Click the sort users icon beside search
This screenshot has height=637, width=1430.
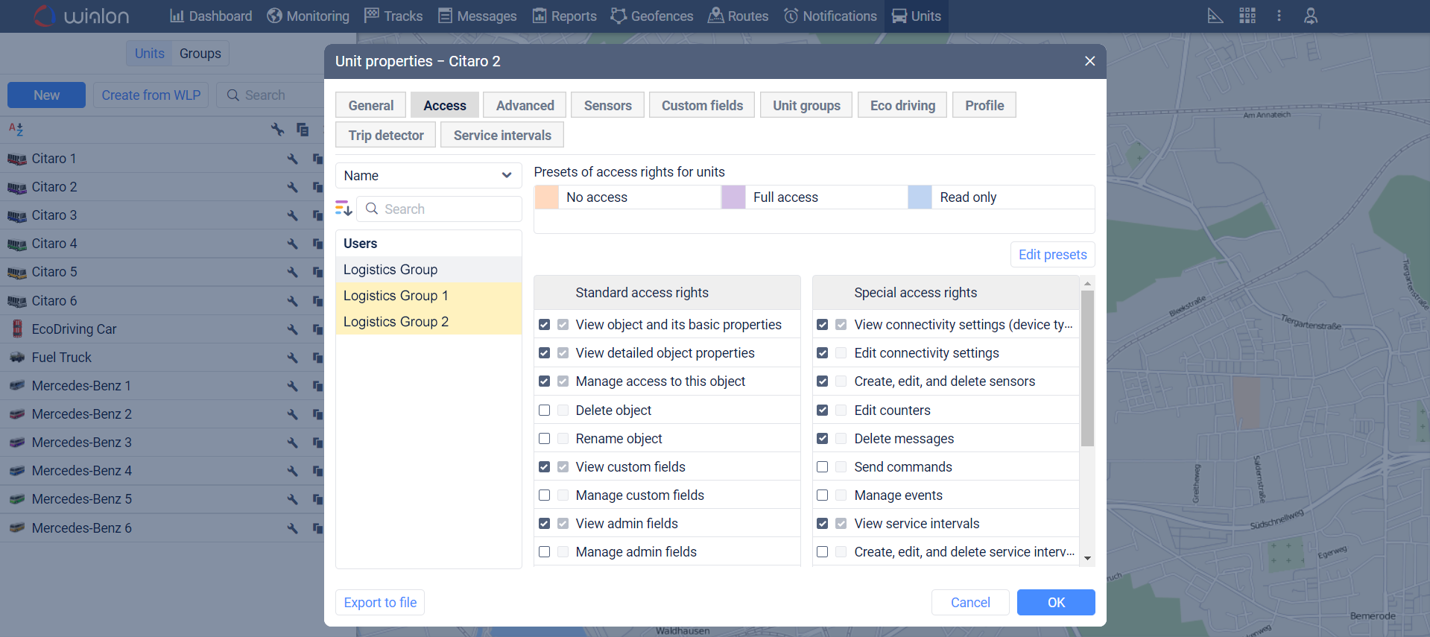point(344,209)
